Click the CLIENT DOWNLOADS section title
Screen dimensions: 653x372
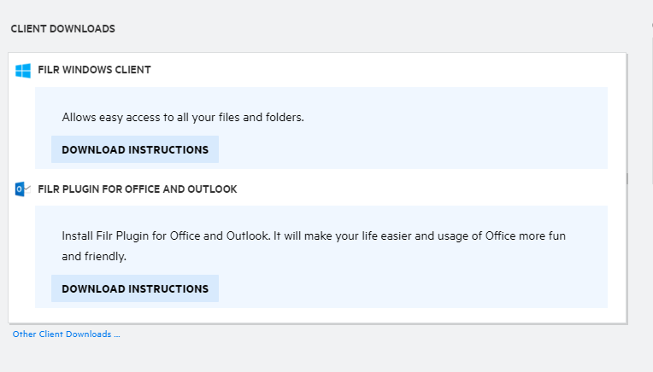(62, 29)
